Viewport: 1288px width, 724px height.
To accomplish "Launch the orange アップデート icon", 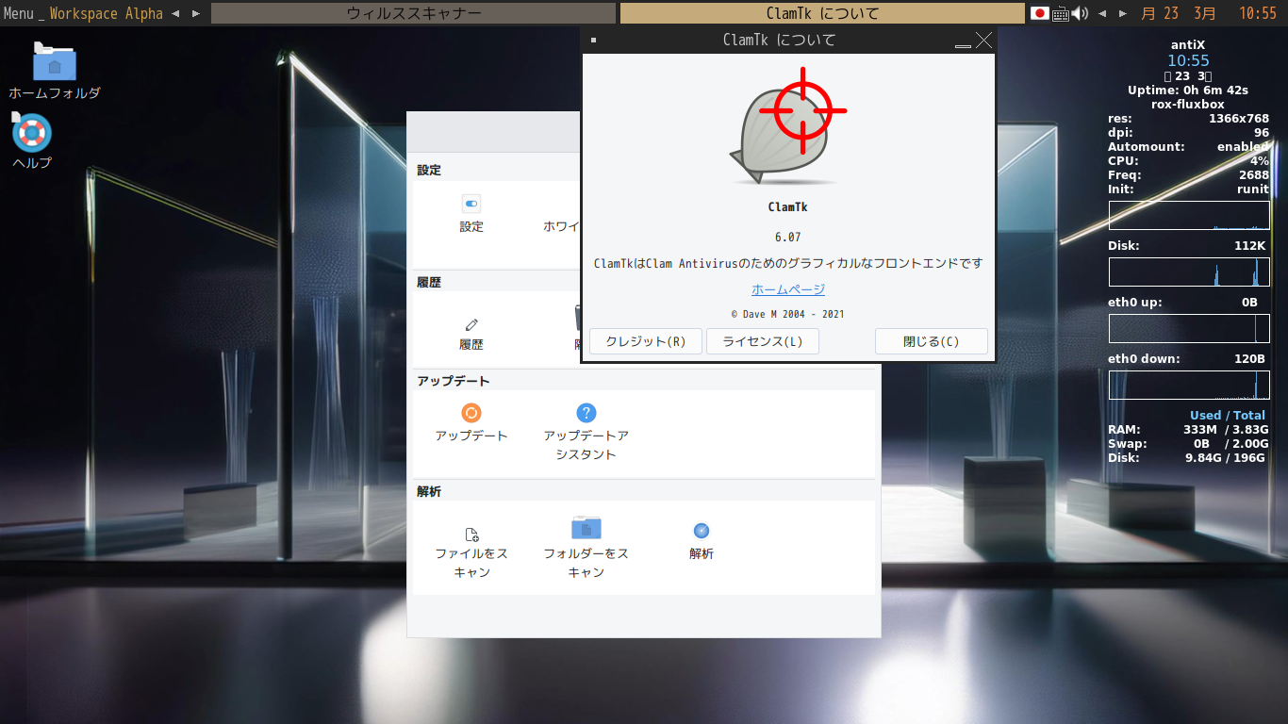I will click(x=471, y=413).
